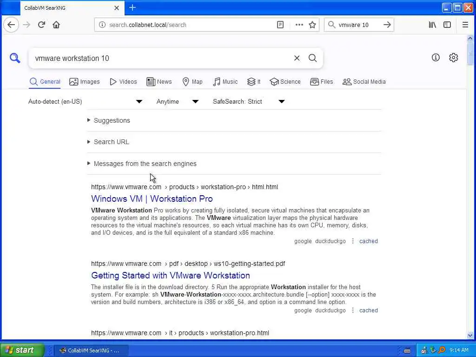
Task: Open the Auto-detect language dropdown
Action: click(x=86, y=101)
